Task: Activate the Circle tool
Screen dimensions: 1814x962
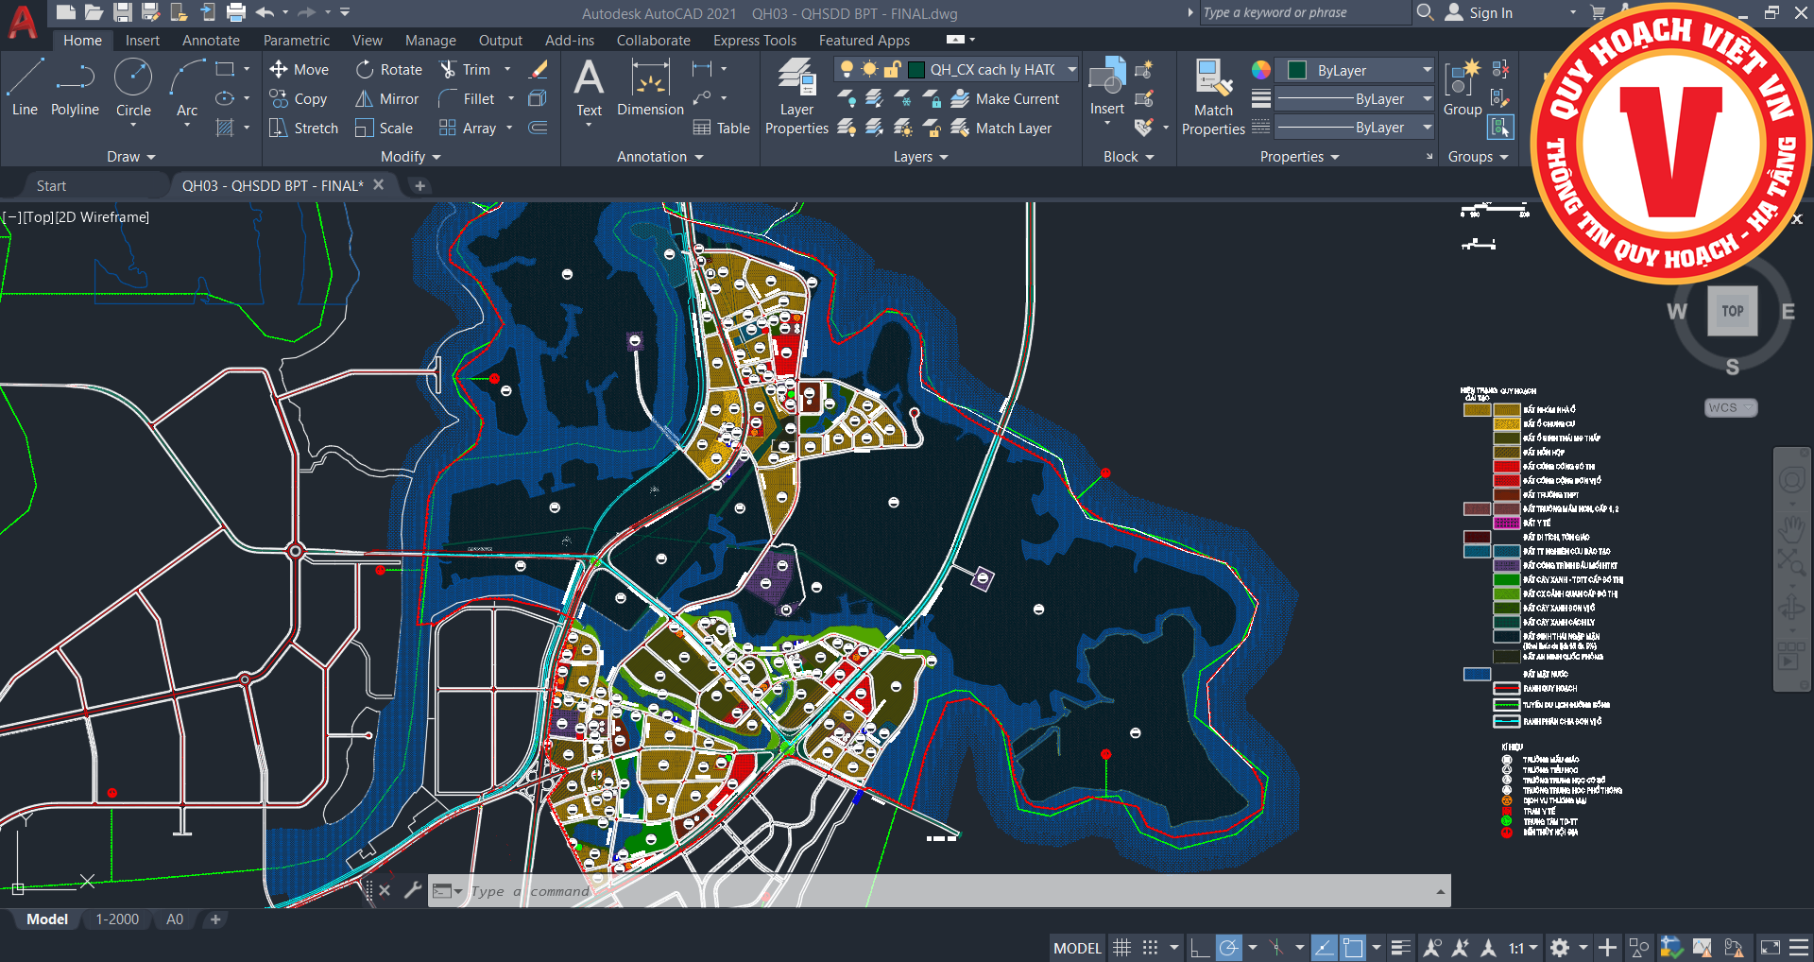Action: (x=133, y=87)
